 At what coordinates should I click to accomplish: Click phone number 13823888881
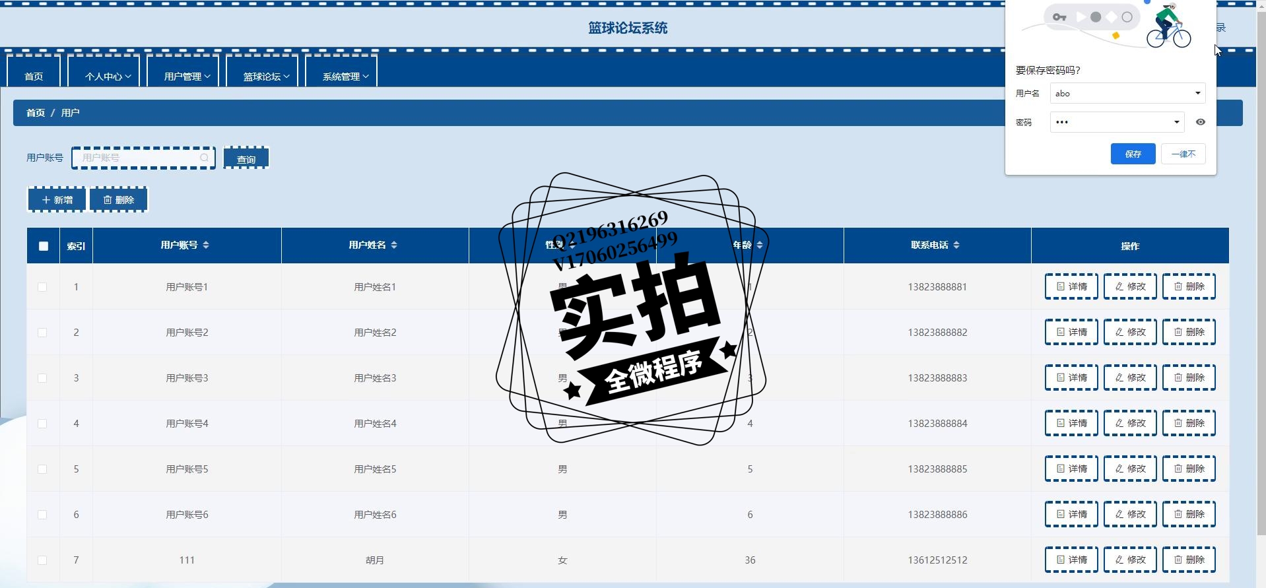(x=937, y=287)
